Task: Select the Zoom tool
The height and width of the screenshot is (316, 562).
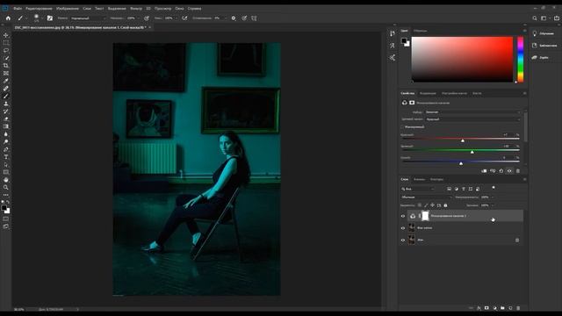Action: click(6, 187)
